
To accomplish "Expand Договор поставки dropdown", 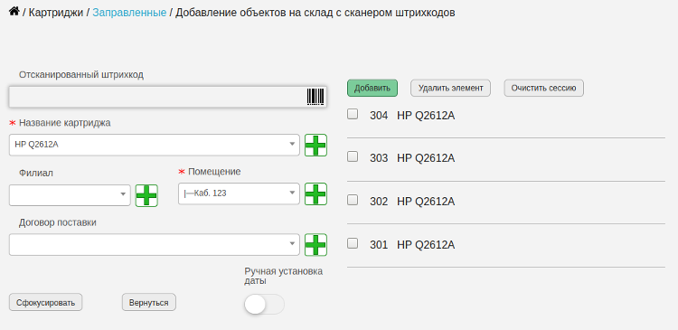I will click(154, 245).
